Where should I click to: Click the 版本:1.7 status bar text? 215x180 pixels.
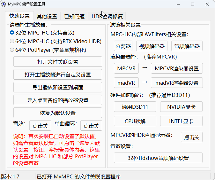(x=10, y=176)
